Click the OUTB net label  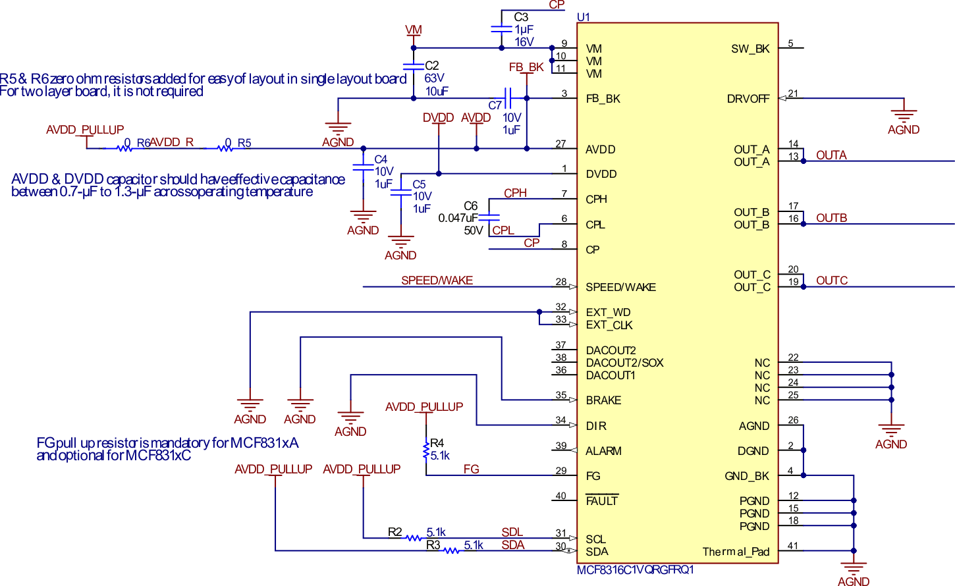point(831,217)
